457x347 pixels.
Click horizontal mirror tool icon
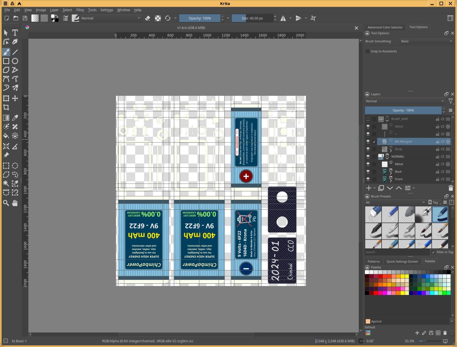(283, 18)
